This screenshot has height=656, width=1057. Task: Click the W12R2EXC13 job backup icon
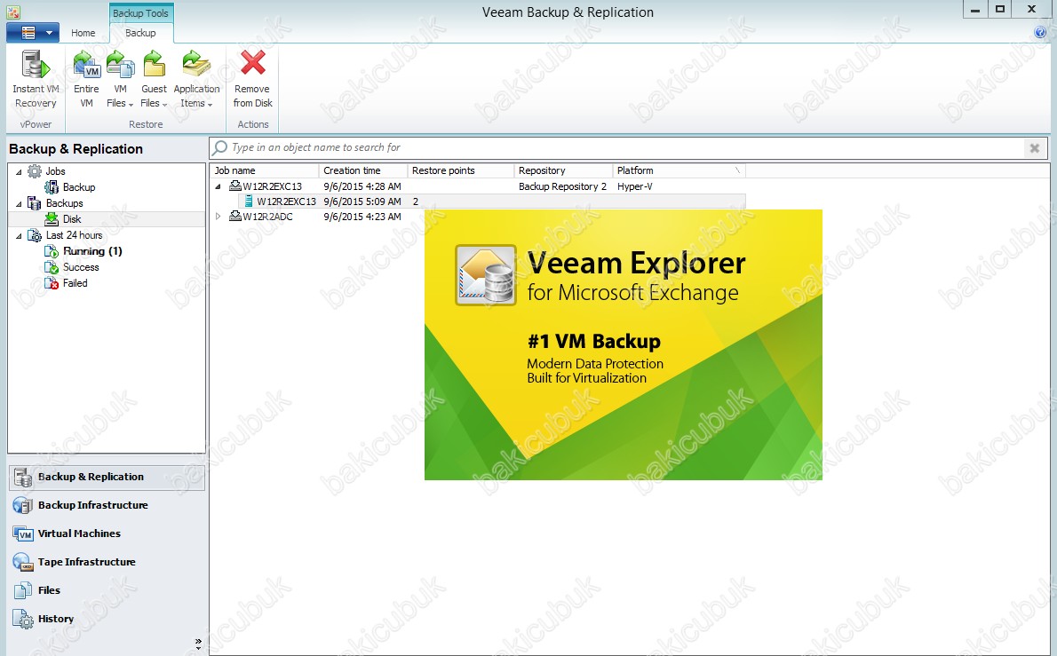click(x=235, y=186)
